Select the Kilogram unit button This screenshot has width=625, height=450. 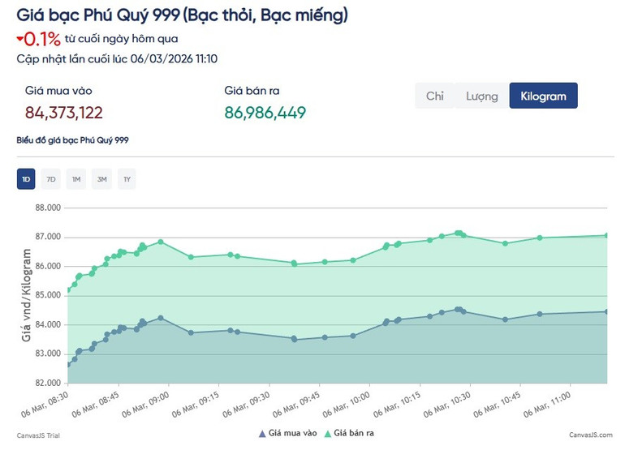[x=543, y=96]
